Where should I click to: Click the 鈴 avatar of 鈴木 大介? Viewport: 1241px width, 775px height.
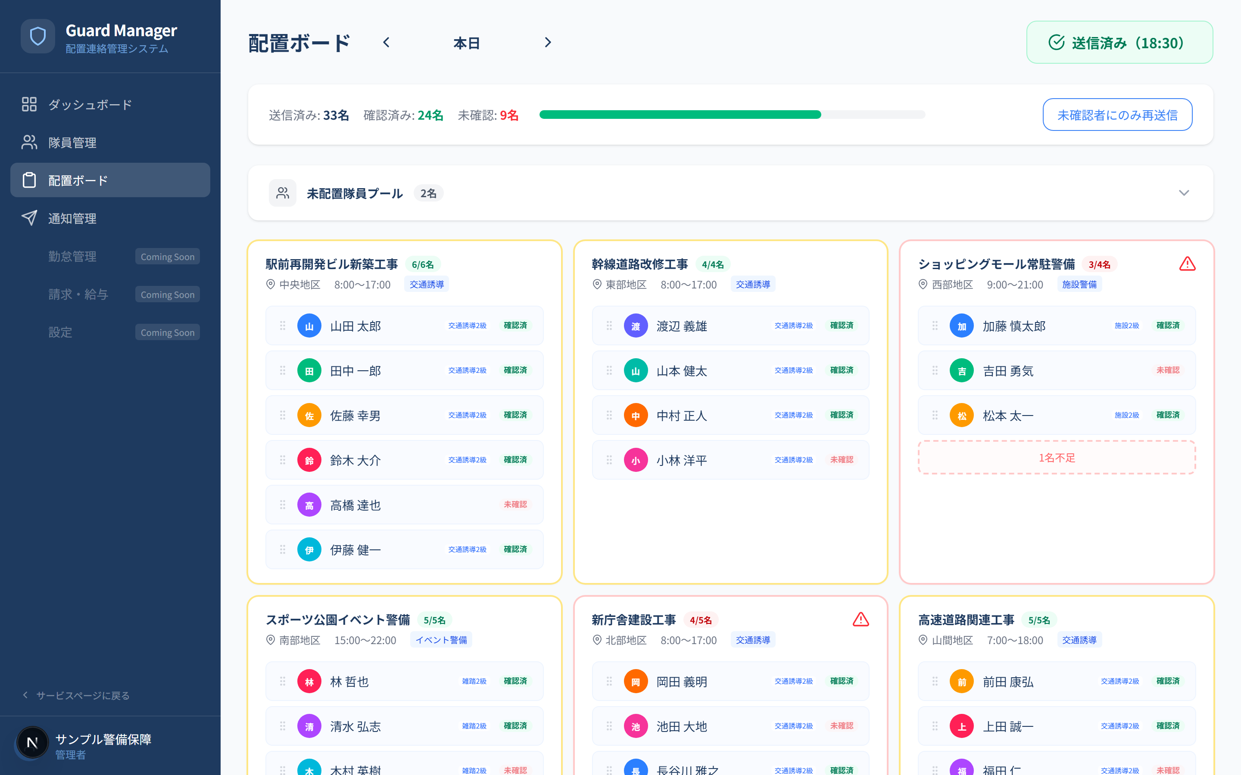(309, 460)
